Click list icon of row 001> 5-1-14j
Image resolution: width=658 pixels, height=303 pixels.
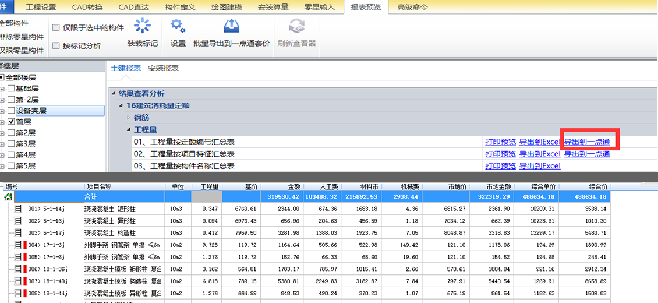click(18, 208)
